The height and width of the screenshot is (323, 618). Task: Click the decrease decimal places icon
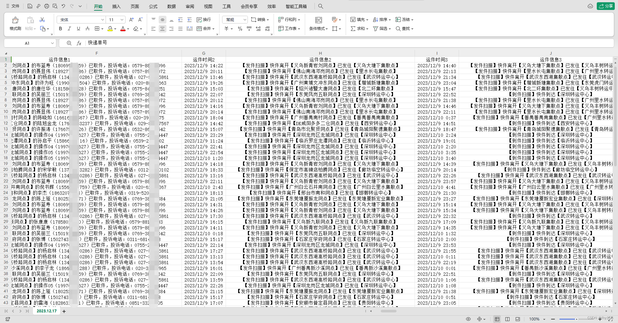267,29
